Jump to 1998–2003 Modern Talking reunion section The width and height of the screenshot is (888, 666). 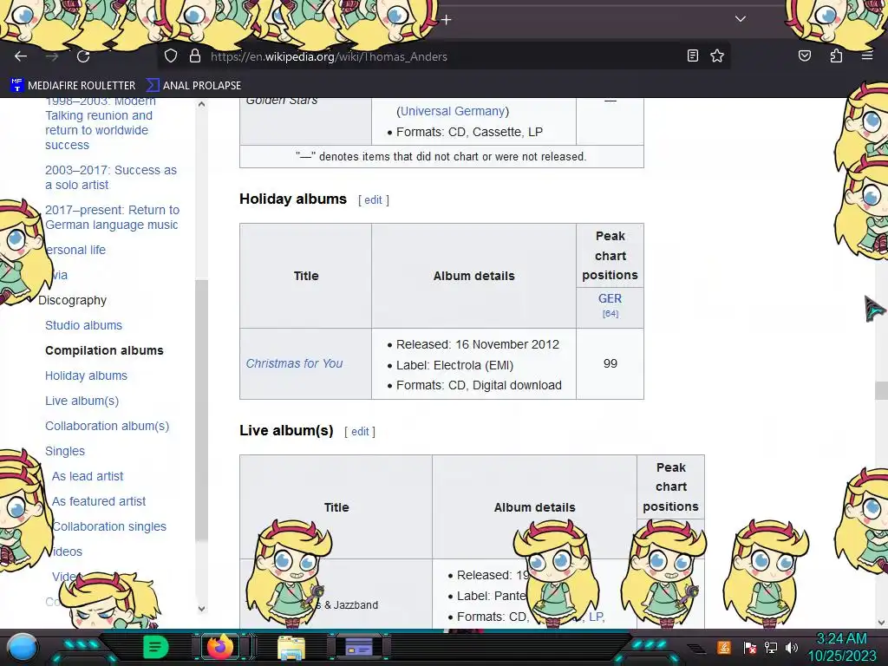pyautogui.click(x=101, y=123)
